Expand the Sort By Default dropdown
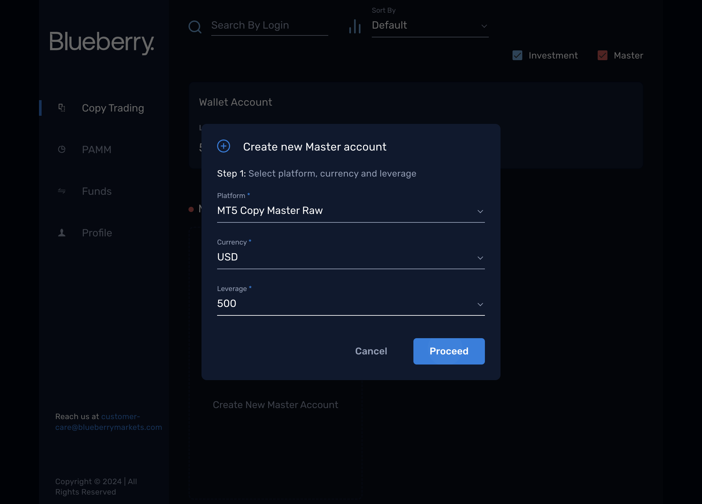702x504 pixels. click(x=430, y=25)
